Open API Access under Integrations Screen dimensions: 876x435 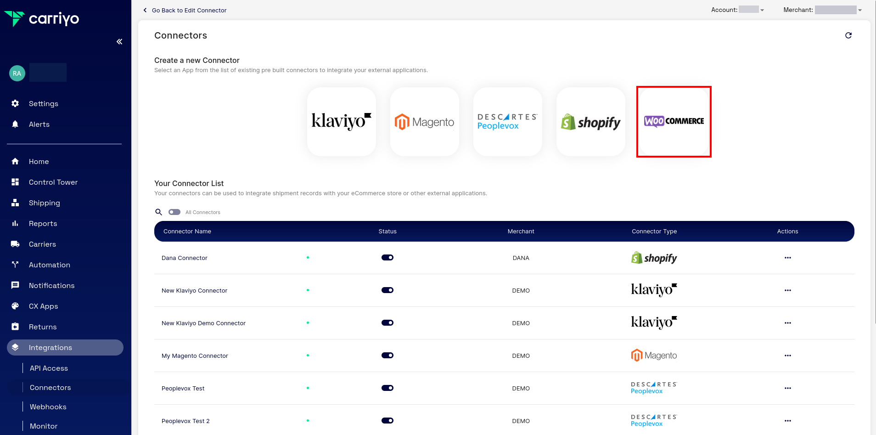(49, 368)
